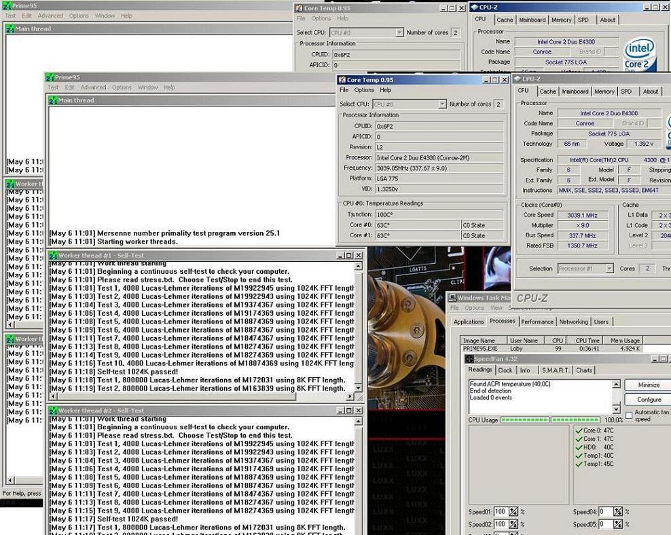Click the SpeedFan 4.32 title bar icon
This screenshot has height=535, width=671.
click(469, 359)
